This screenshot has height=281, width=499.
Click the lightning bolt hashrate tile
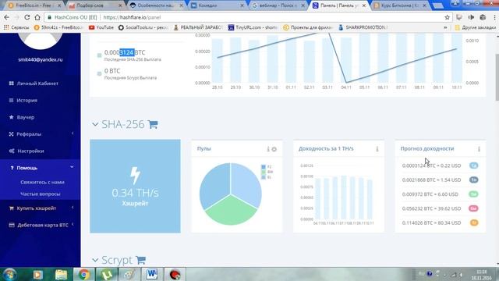pos(135,186)
